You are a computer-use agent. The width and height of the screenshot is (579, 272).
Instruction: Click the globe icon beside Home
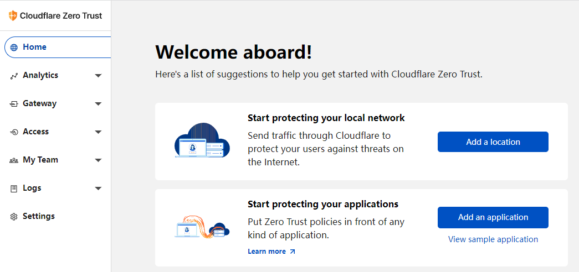14,48
